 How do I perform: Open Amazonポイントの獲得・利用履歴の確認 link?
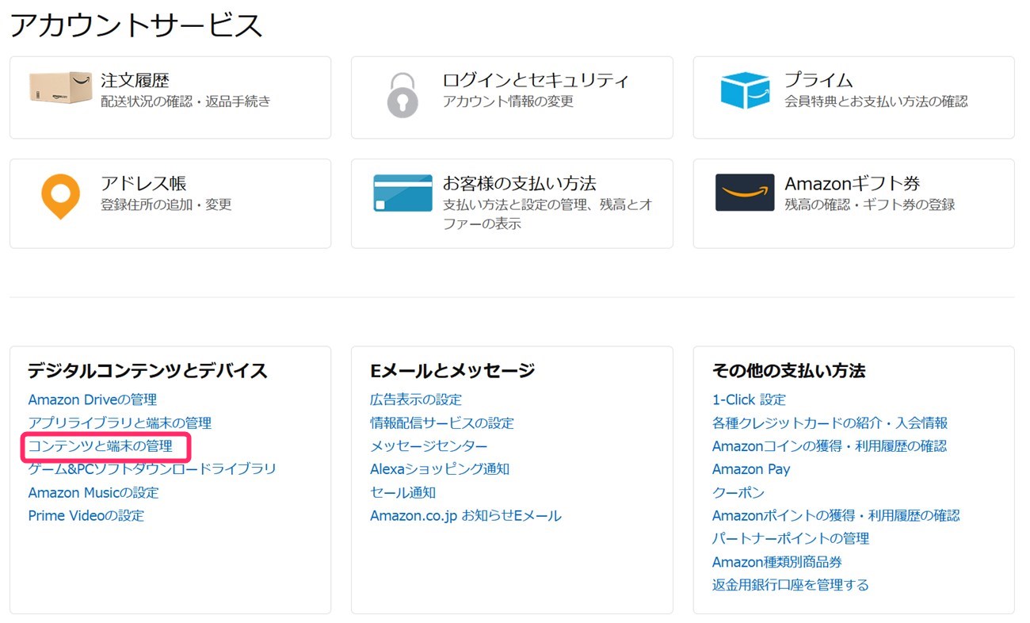(x=836, y=515)
